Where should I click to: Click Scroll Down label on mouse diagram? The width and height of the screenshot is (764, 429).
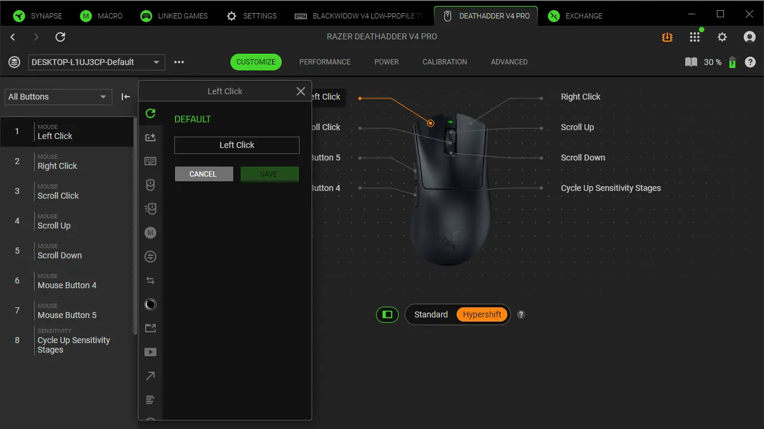pos(583,158)
